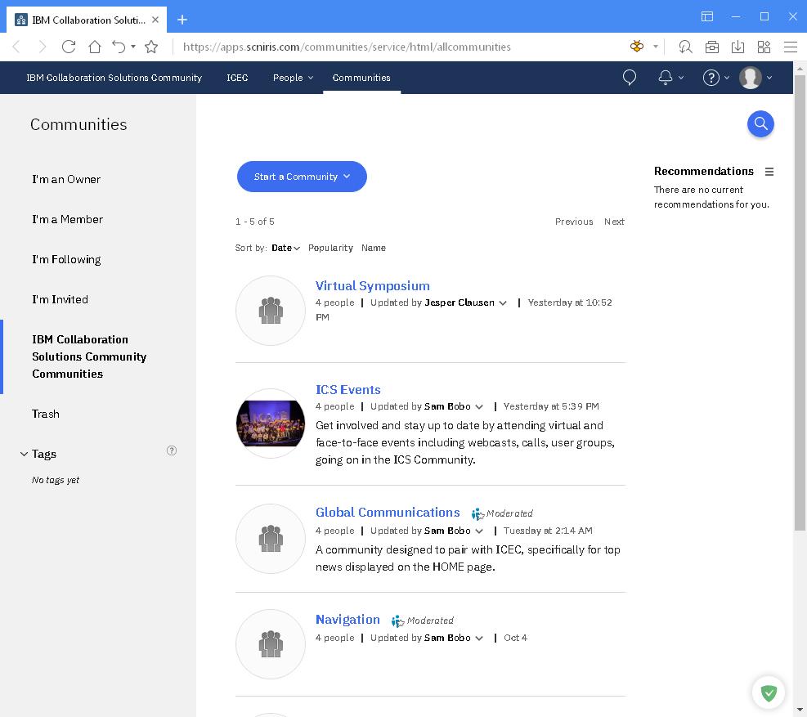This screenshot has width=807, height=717.
Task: Click the undo closed tab icon
Action: pos(119,47)
